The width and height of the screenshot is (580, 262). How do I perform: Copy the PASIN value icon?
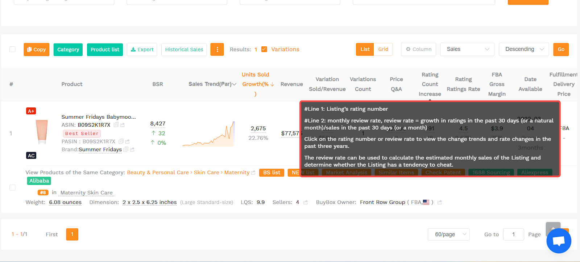click(x=121, y=141)
